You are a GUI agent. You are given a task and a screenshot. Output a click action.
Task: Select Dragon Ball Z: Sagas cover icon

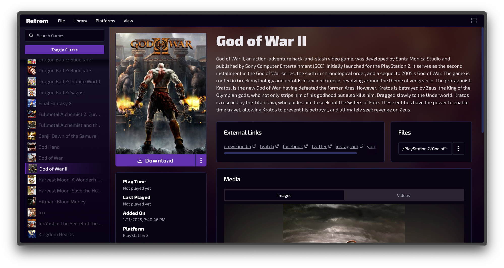(32, 92)
